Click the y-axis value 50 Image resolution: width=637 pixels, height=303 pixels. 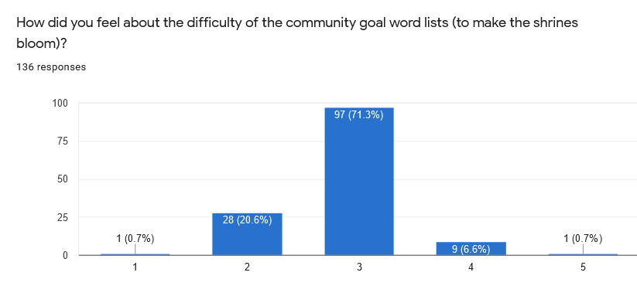click(x=62, y=179)
